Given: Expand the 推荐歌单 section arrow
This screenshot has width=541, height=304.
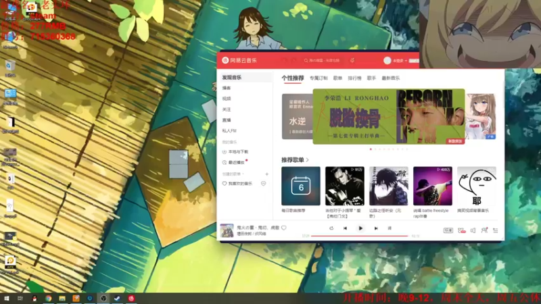Looking at the screenshot, I should (x=308, y=160).
